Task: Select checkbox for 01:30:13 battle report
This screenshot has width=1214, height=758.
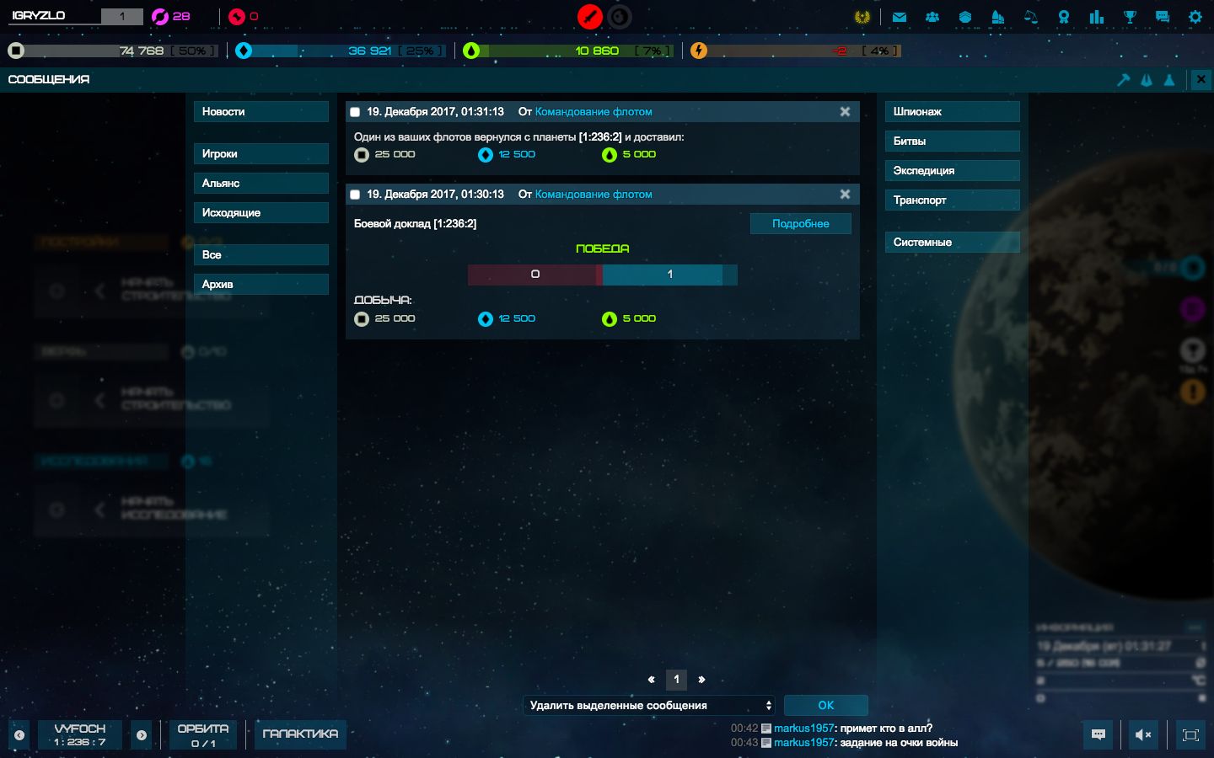Action: (x=355, y=195)
